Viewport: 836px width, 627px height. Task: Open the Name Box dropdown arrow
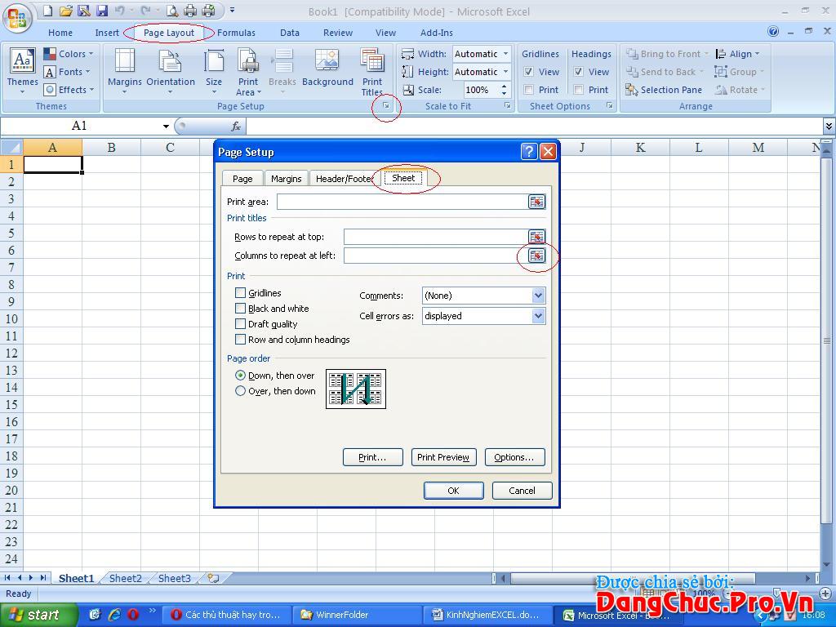click(166, 126)
